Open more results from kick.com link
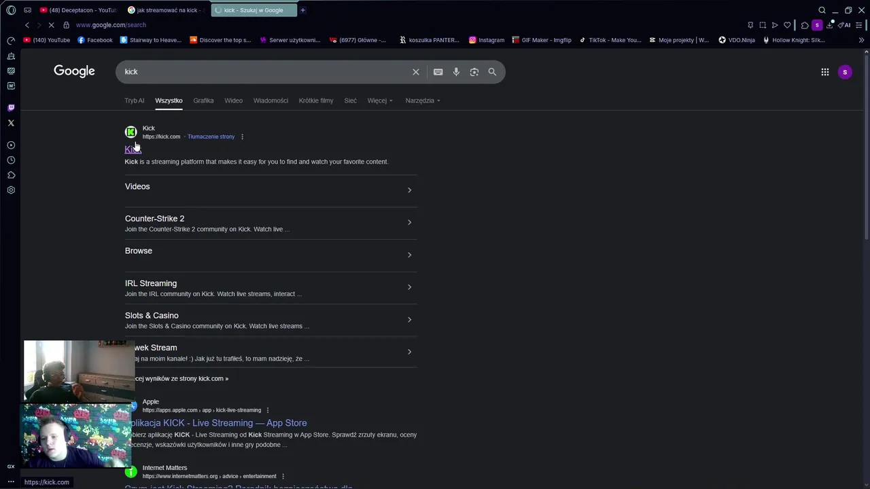Viewport: 870px width, 489px height. [x=181, y=379]
